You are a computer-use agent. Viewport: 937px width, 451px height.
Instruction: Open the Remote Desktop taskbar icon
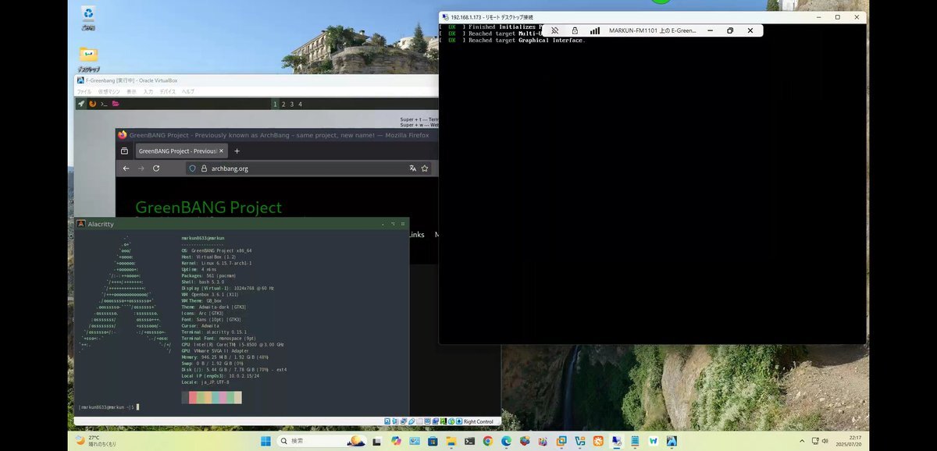tap(617, 441)
